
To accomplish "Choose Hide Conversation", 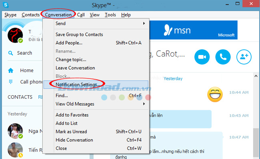I will tap(96, 140).
